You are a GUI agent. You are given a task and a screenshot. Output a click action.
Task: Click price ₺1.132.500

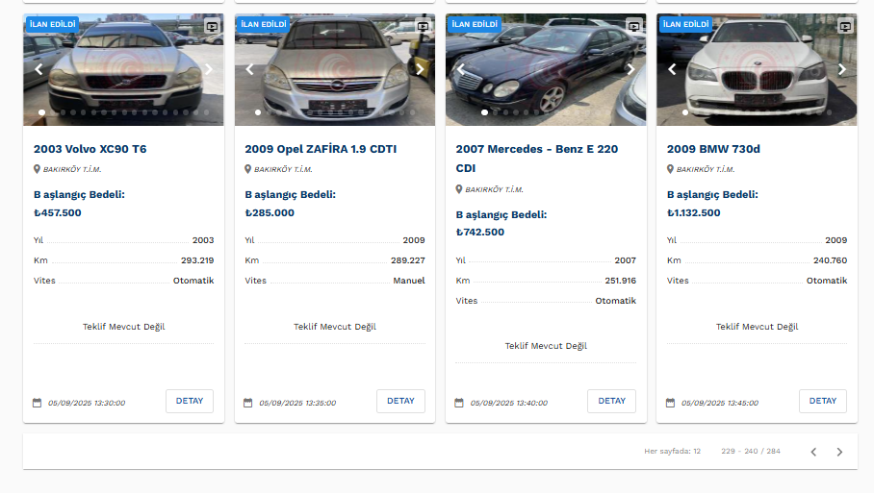click(693, 212)
